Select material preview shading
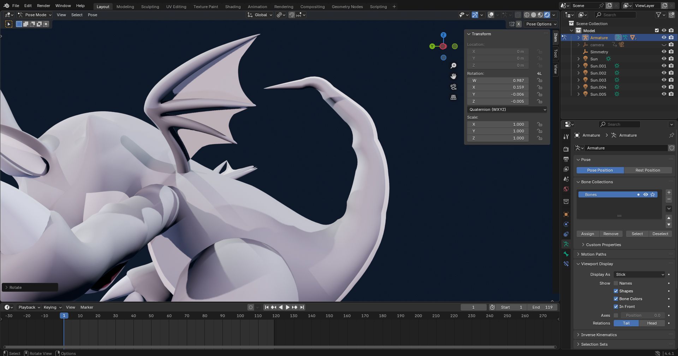678x356 pixels. 540,15
